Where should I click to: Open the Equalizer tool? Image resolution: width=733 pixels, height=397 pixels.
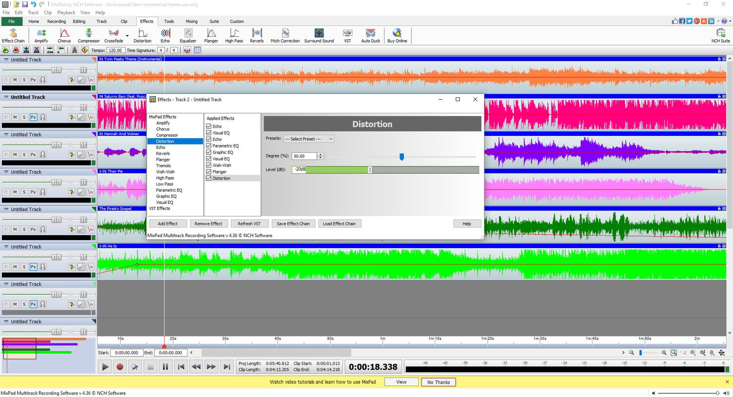click(188, 35)
